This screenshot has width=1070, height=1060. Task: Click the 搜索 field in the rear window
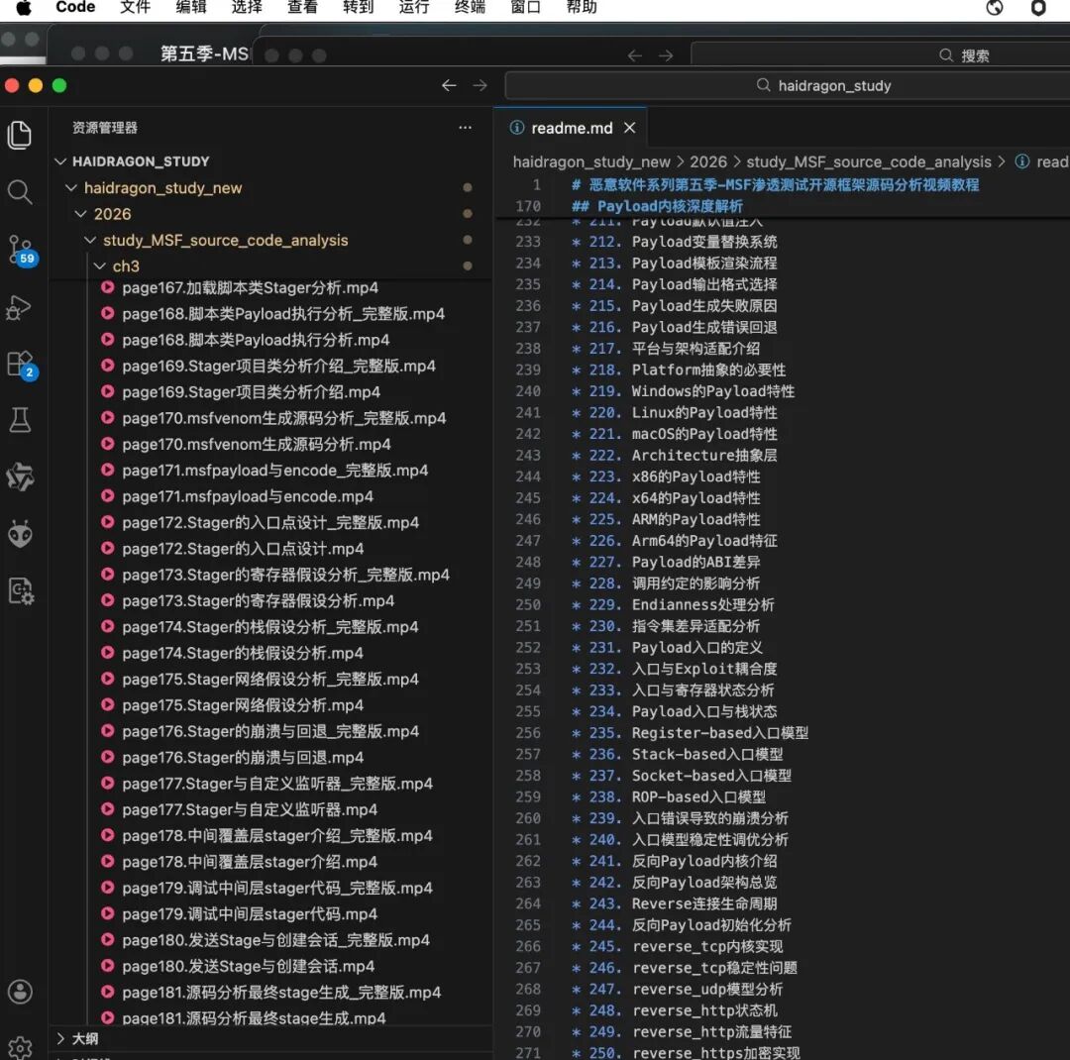[x=881, y=55]
